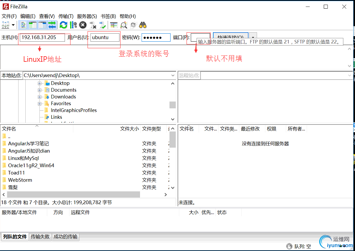Search files with binoculars icon
This screenshot has height=251, width=355.
[143, 25]
